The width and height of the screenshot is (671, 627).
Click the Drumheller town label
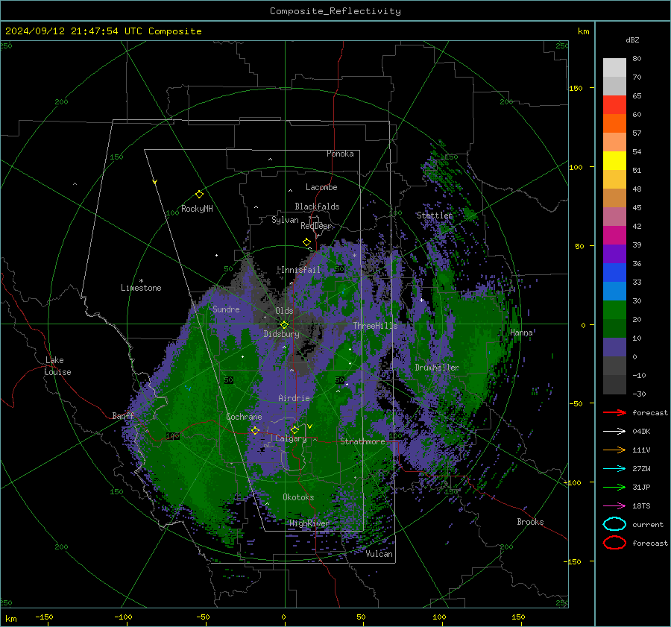tap(437, 368)
